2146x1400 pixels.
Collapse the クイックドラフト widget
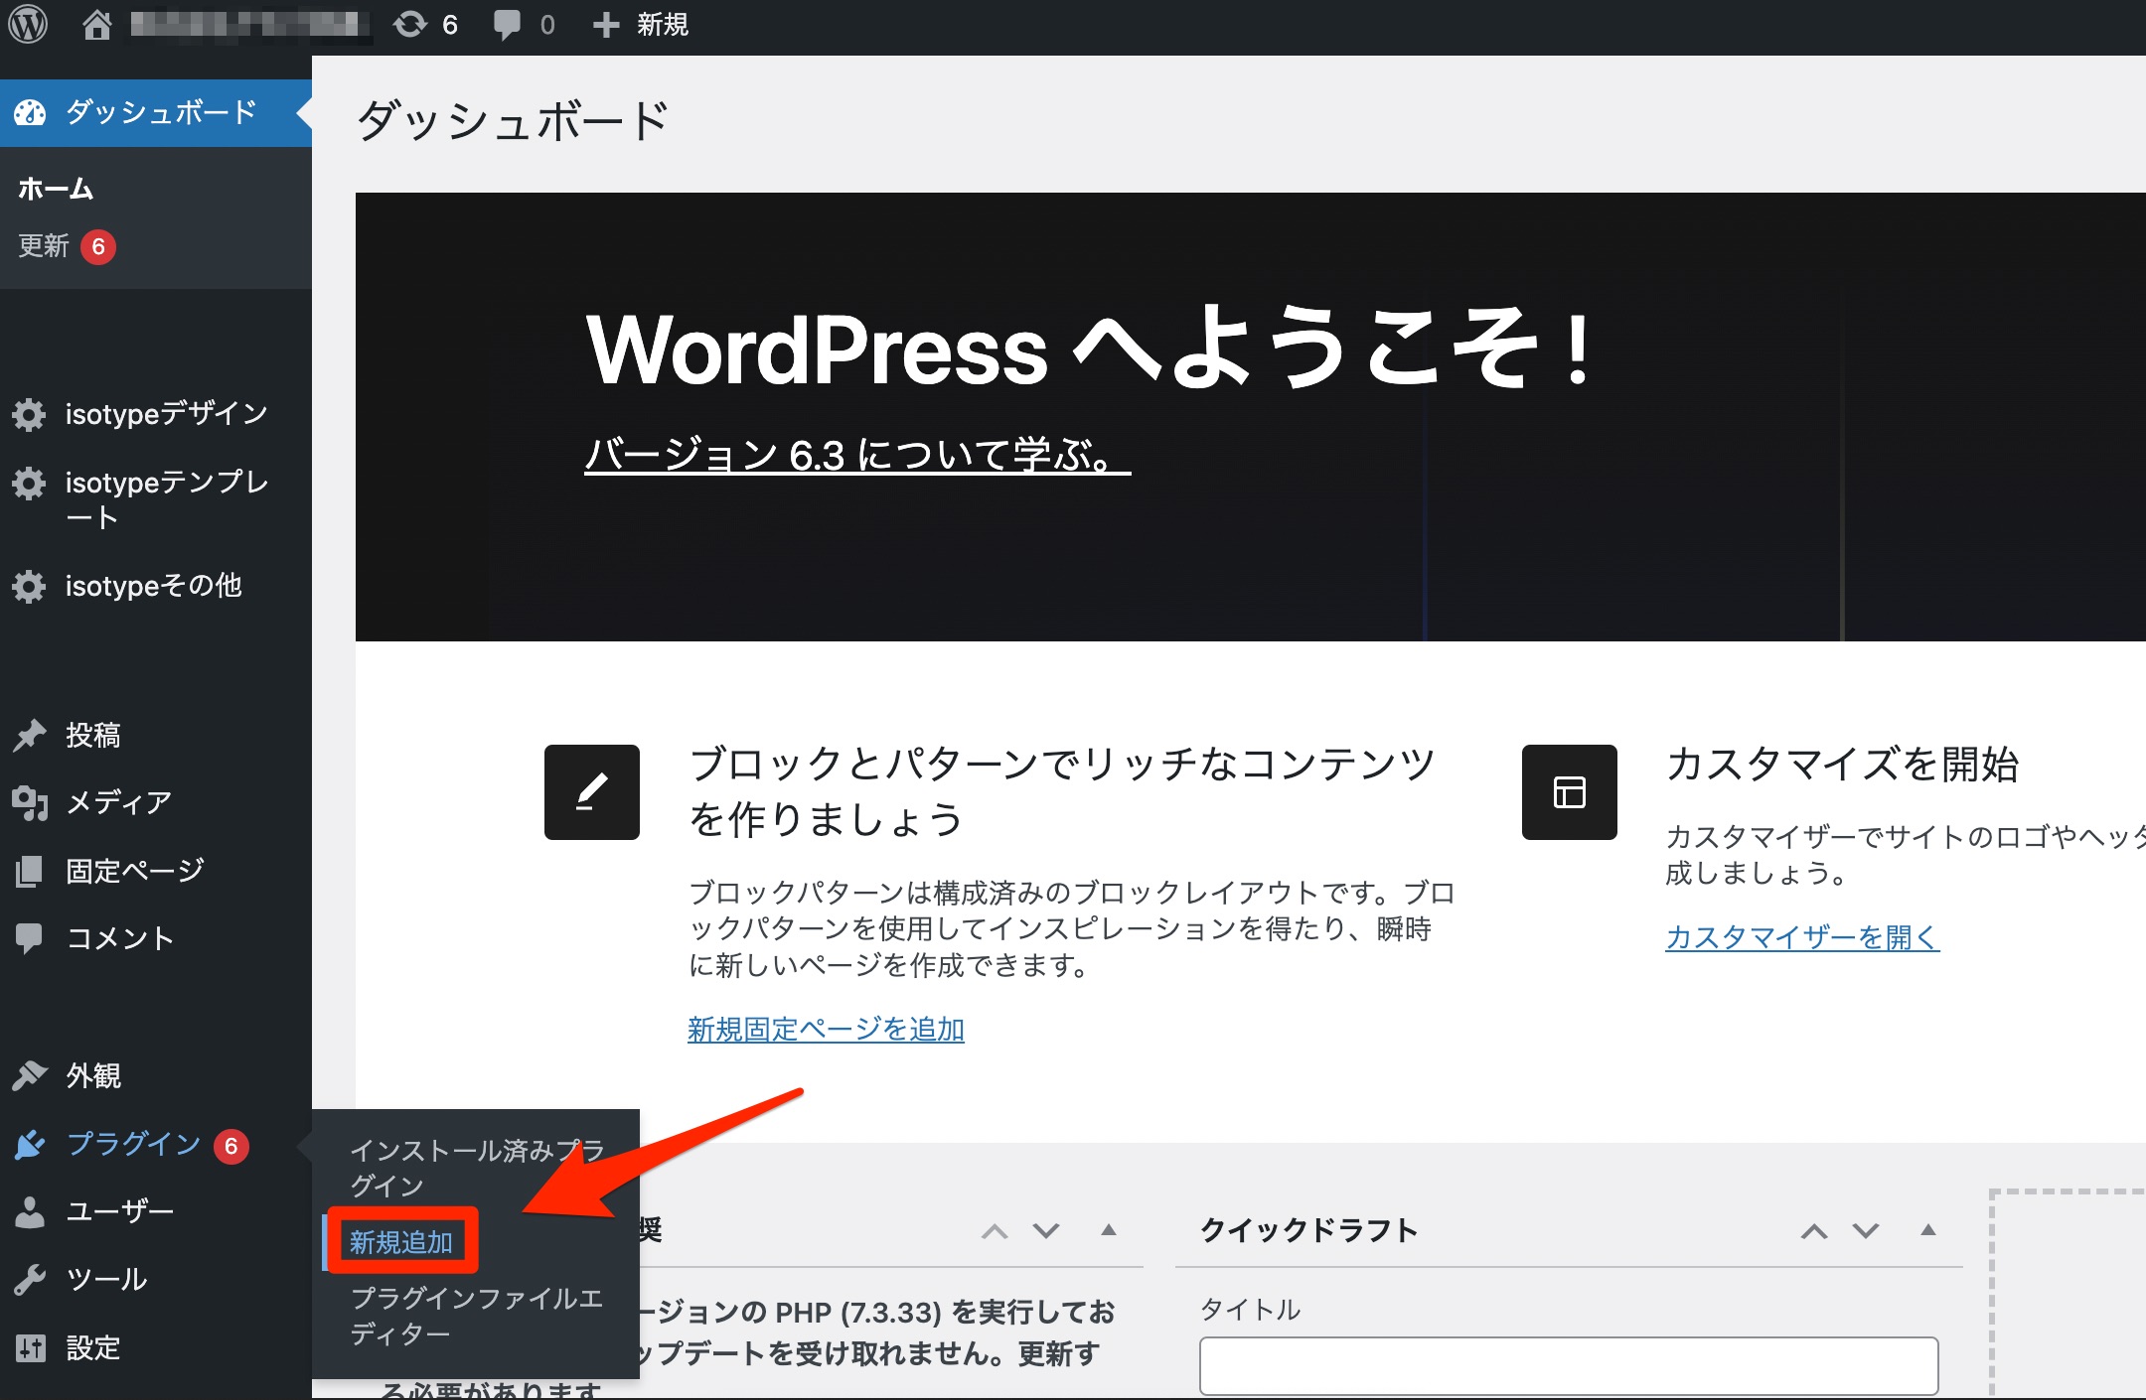click(x=1928, y=1230)
